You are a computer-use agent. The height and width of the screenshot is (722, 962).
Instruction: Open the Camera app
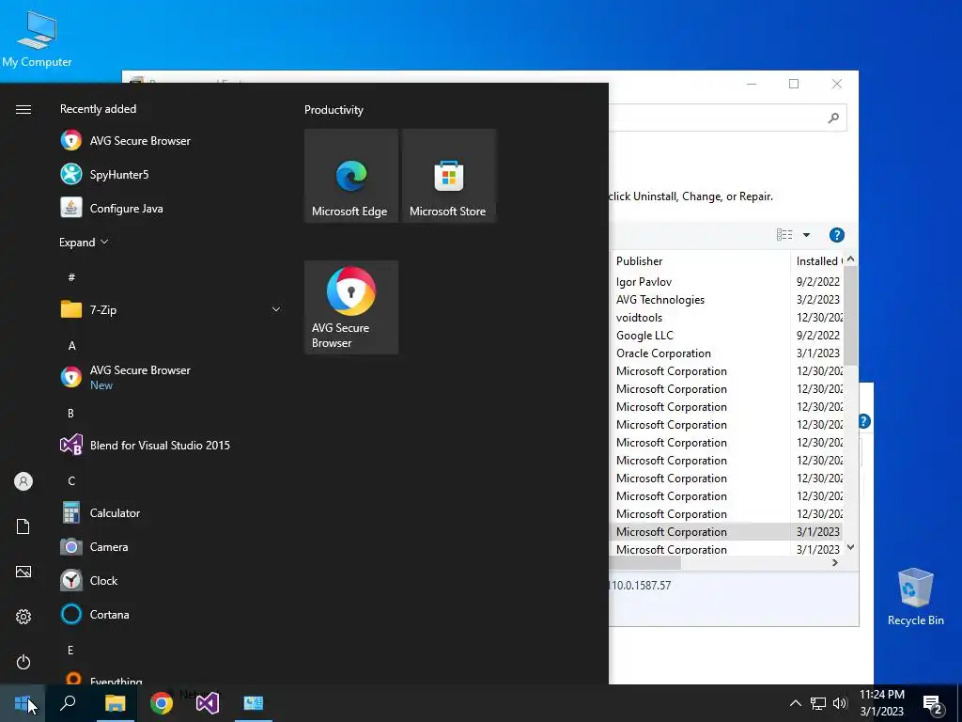(171, 546)
